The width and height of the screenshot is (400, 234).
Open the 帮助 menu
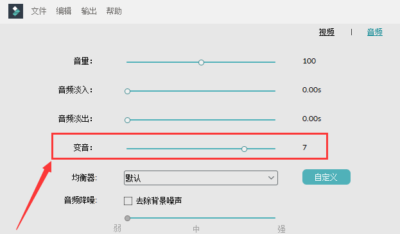[114, 11]
